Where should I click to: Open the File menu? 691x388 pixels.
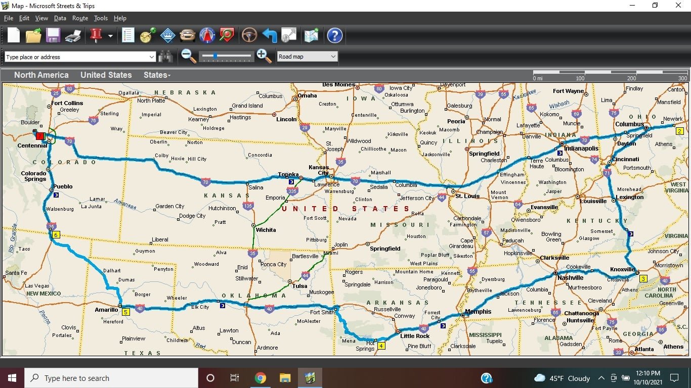coord(9,18)
